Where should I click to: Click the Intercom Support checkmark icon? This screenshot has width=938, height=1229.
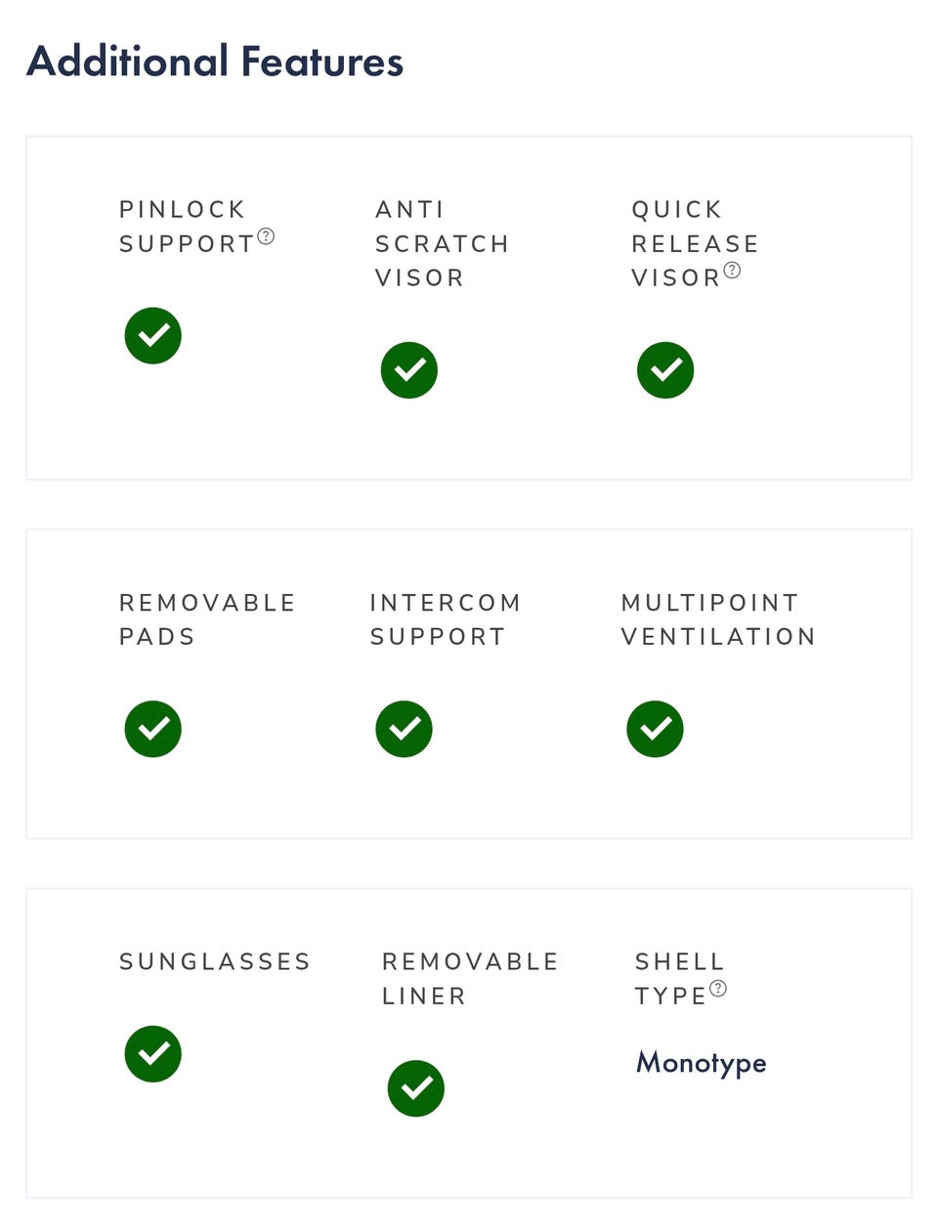[405, 729]
